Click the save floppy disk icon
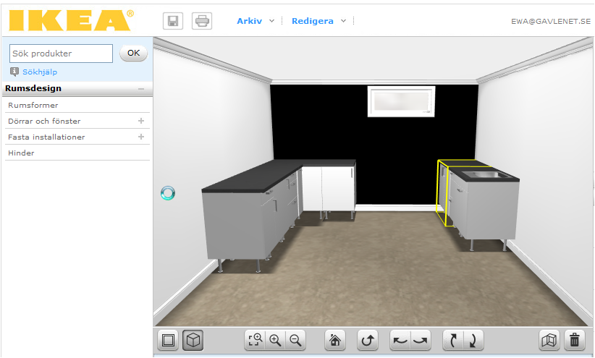Screen dimensions: 595x358 coord(174,21)
